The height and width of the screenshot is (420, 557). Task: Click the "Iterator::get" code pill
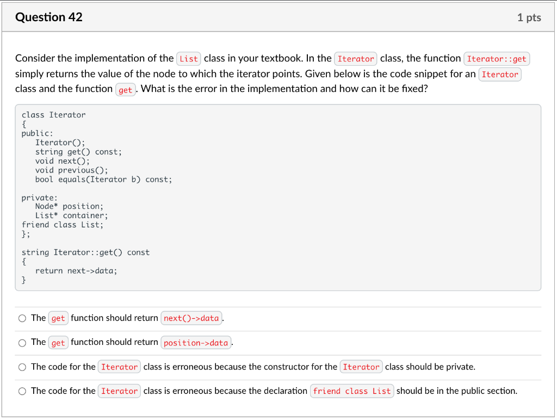click(497, 58)
